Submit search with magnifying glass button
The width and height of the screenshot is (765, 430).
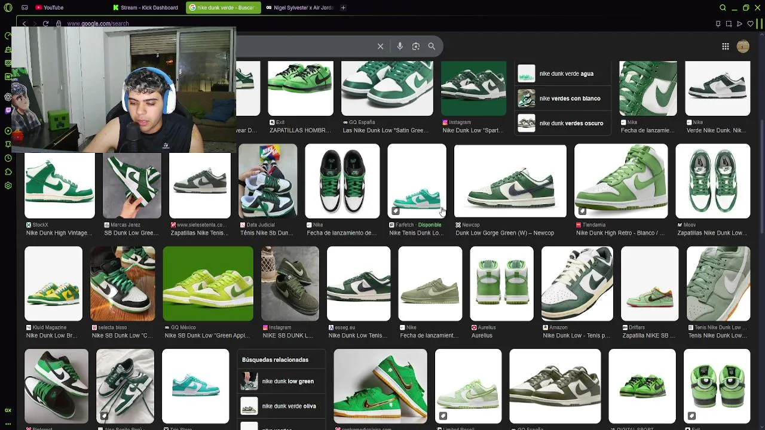(x=432, y=46)
